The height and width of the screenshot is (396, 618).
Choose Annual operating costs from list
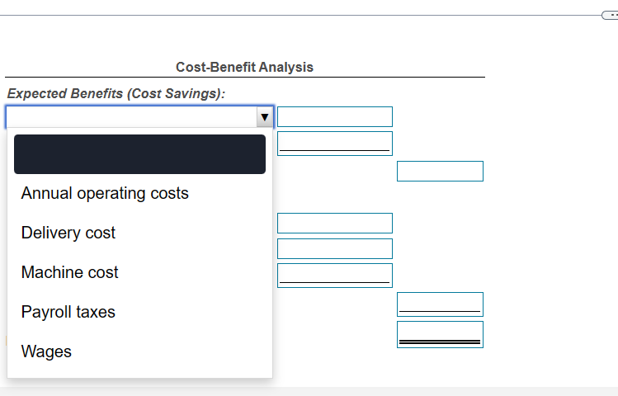click(105, 194)
